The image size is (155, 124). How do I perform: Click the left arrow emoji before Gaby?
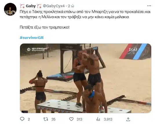(x=22, y=6)
